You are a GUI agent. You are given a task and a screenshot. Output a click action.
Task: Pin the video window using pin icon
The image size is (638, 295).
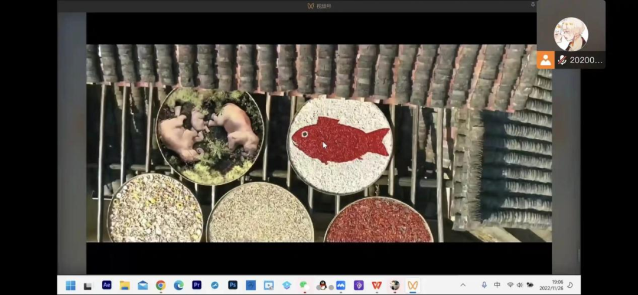tap(533, 5)
